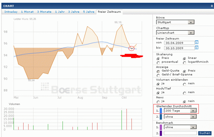Select the Geld-Quote radio button
Image resolution: width=214 pixels, height=137 pixels.
point(158,71)
